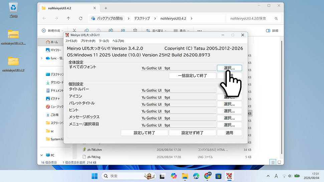Click the Share icon in Explorer toolbar

123,30
